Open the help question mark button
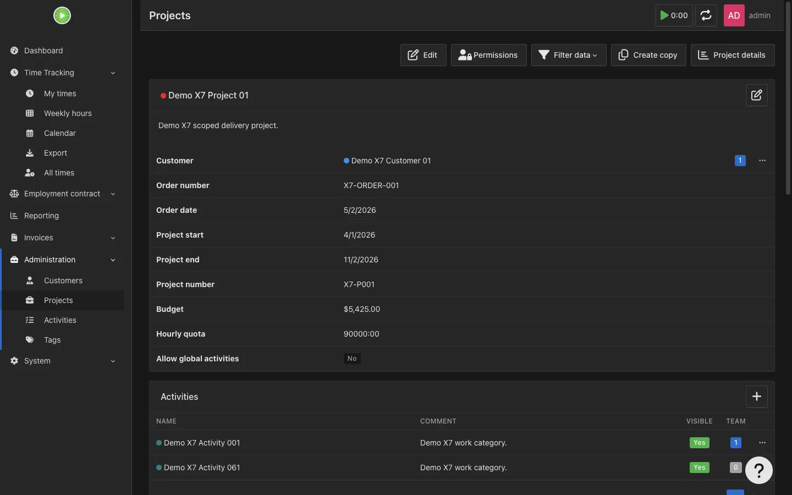This screenshot has width=792, height=495. tap(759, 470)
